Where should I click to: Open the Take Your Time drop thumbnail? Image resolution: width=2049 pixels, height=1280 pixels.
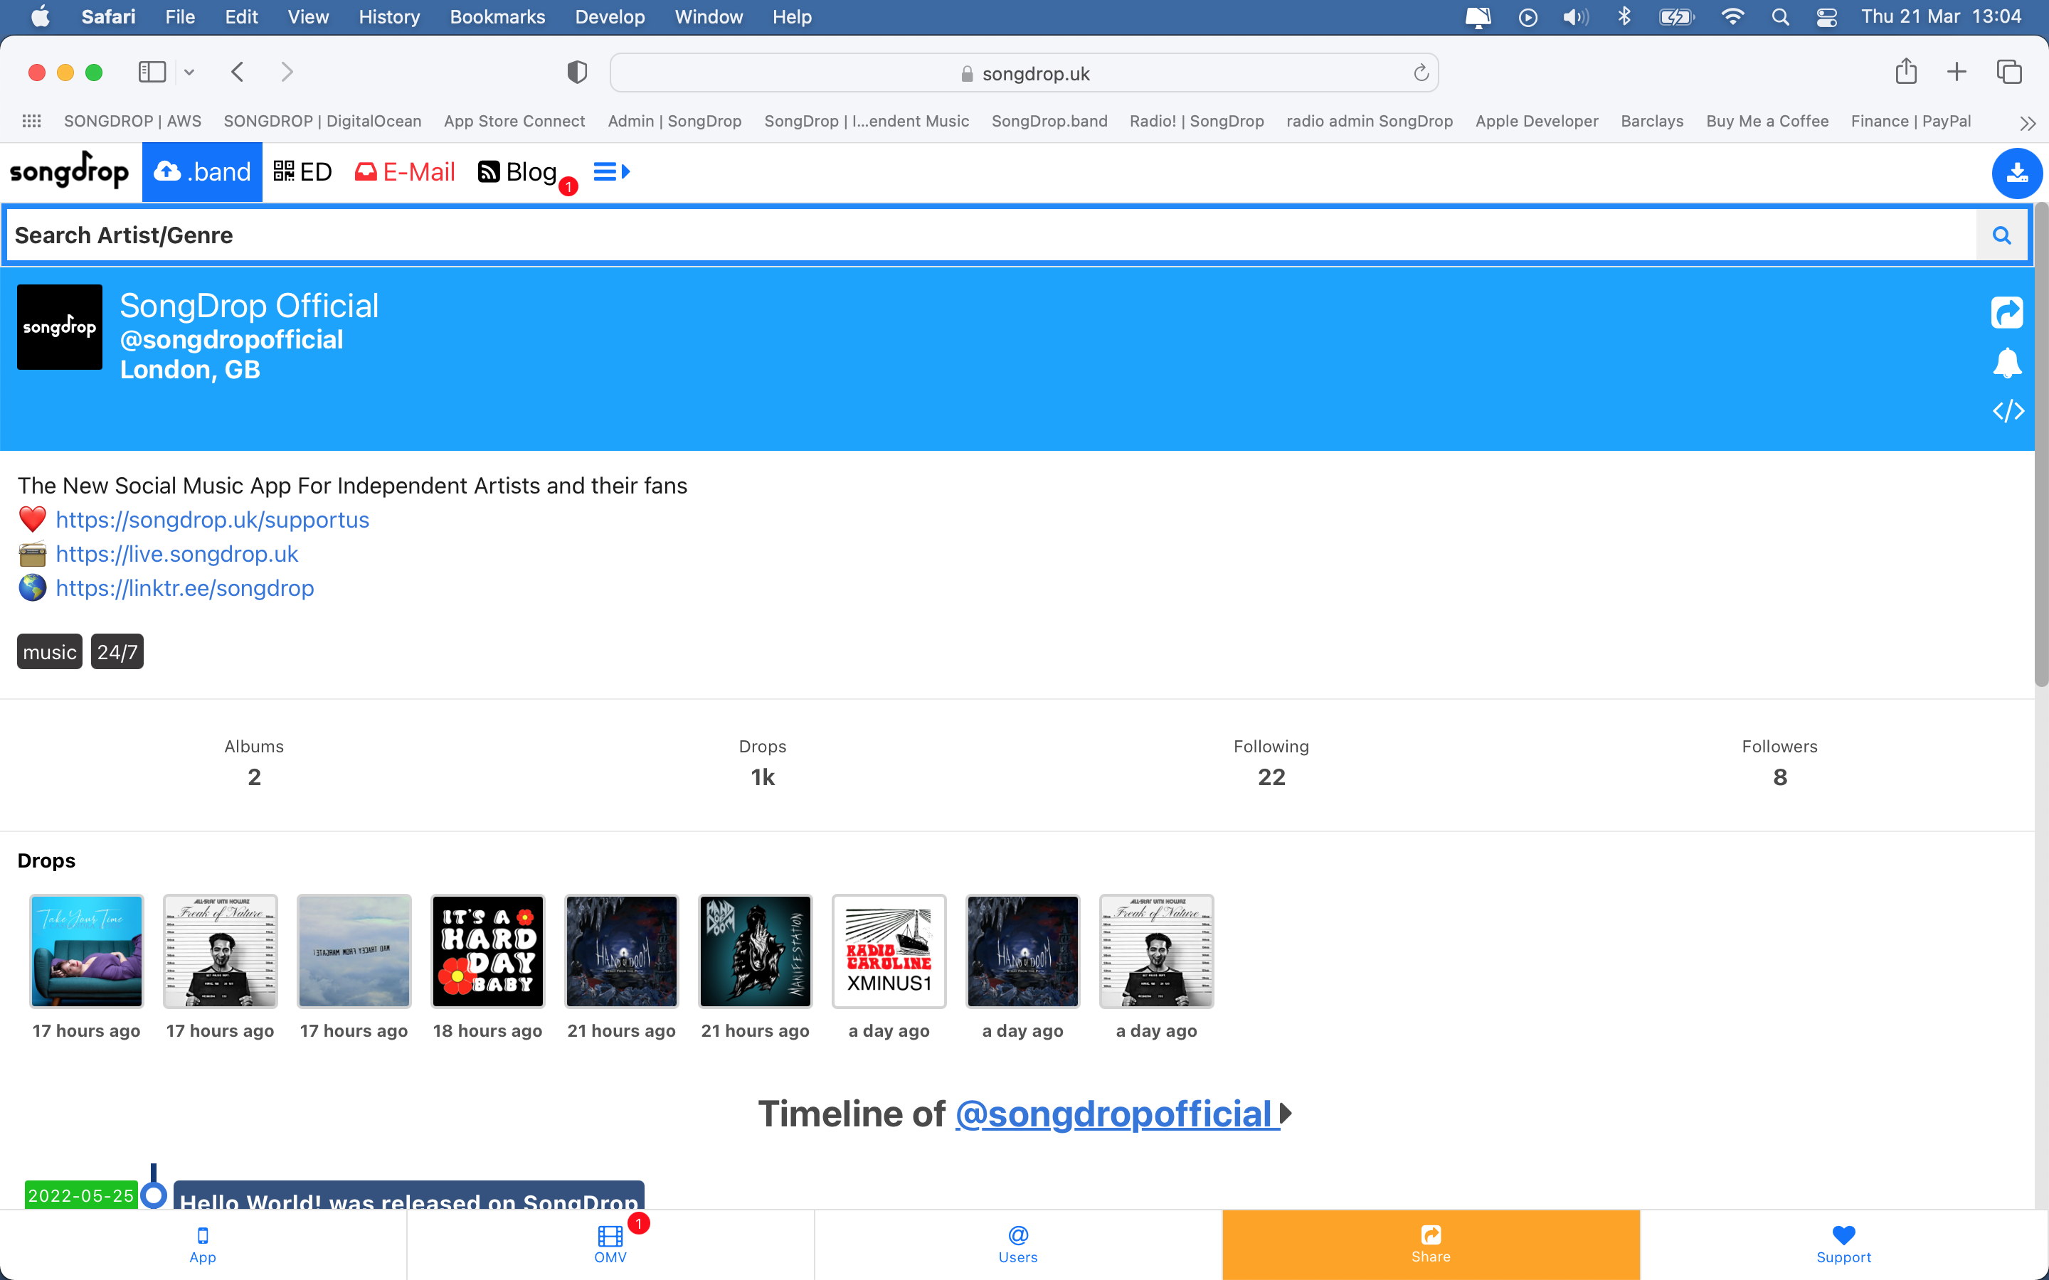(86, 951)
